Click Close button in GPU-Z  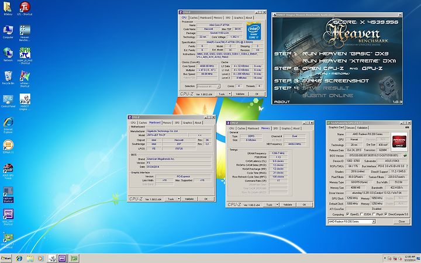coord(402,222)
